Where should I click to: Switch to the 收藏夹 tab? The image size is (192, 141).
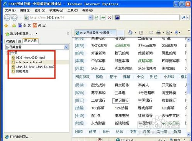coord(10,41)
